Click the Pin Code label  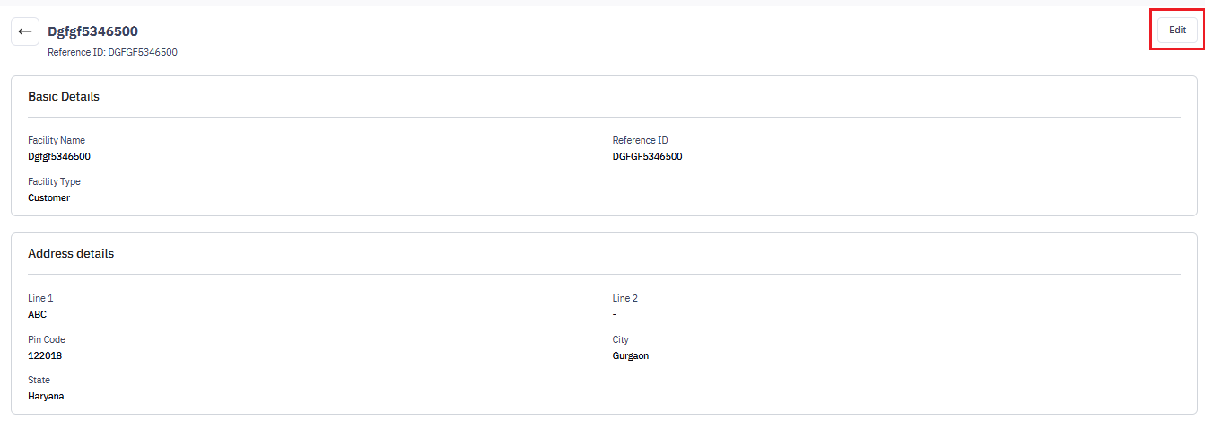(47, 339)
